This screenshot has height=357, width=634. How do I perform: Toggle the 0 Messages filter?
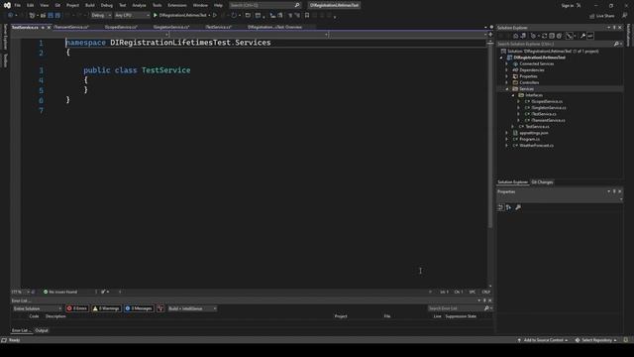[x=139, y=308]
